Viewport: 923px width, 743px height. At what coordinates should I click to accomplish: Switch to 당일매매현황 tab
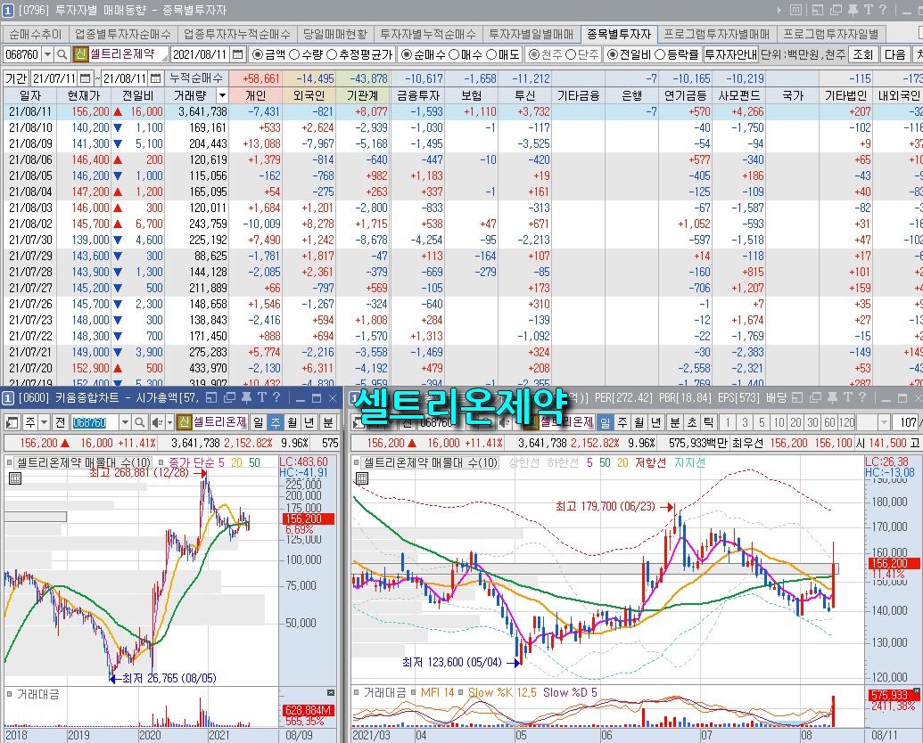[x=335, y=34]
